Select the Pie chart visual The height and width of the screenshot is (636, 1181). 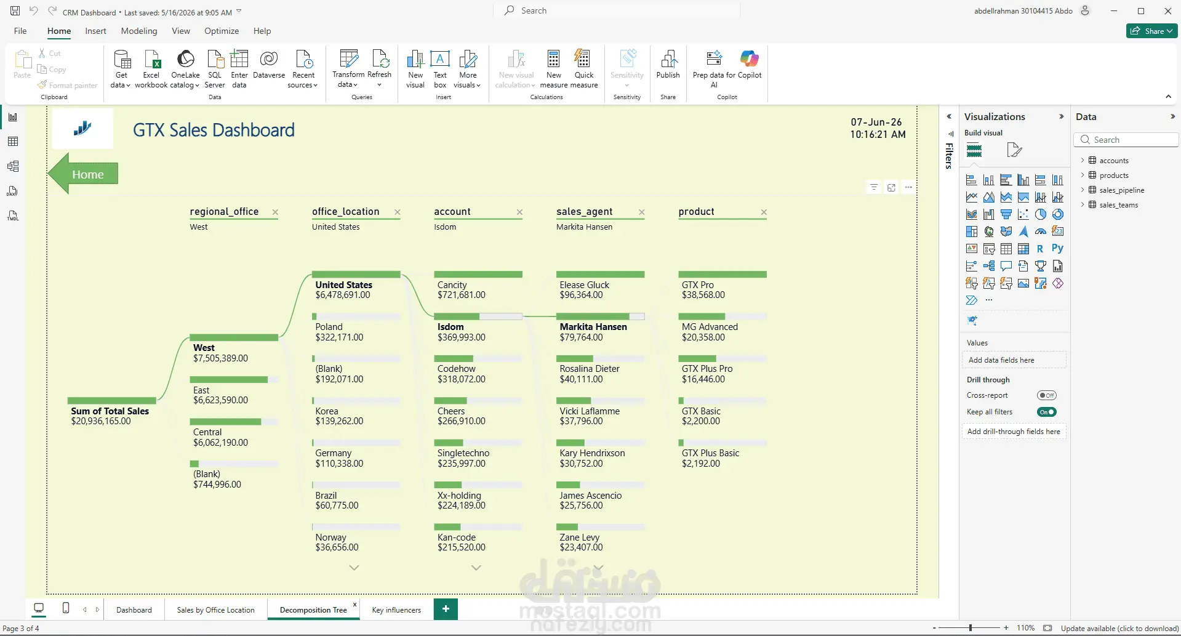point(1041,214)
